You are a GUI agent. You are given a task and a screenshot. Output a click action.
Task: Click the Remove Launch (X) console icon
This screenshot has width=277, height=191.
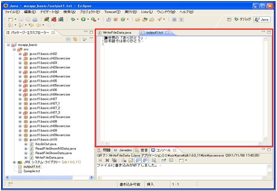click(x=107, y=160)
